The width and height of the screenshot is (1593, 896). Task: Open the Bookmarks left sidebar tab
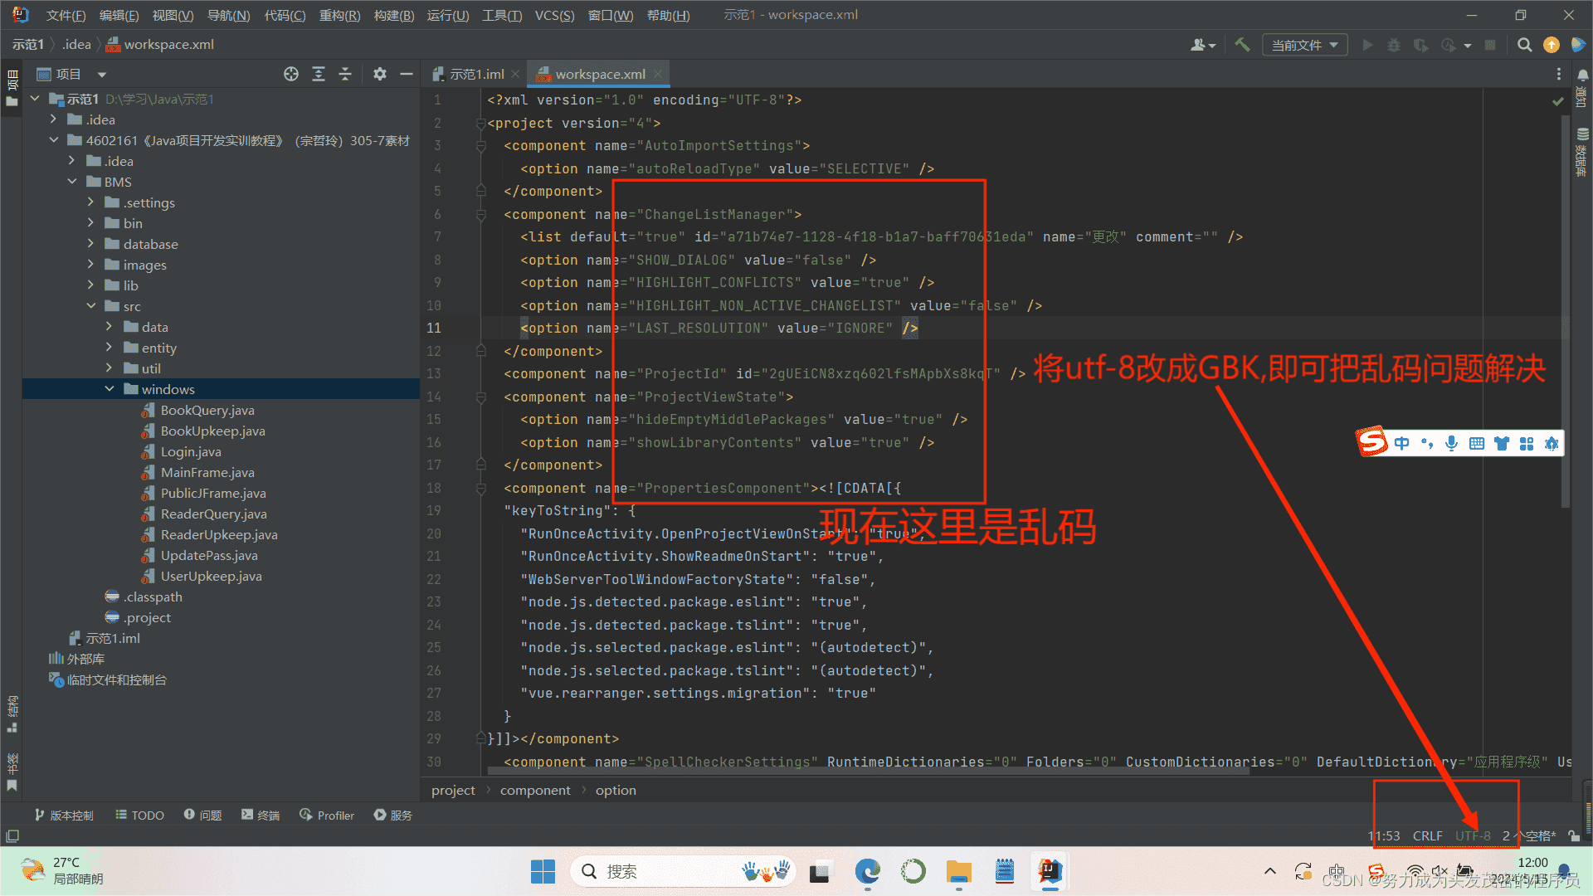pos(12,772)
